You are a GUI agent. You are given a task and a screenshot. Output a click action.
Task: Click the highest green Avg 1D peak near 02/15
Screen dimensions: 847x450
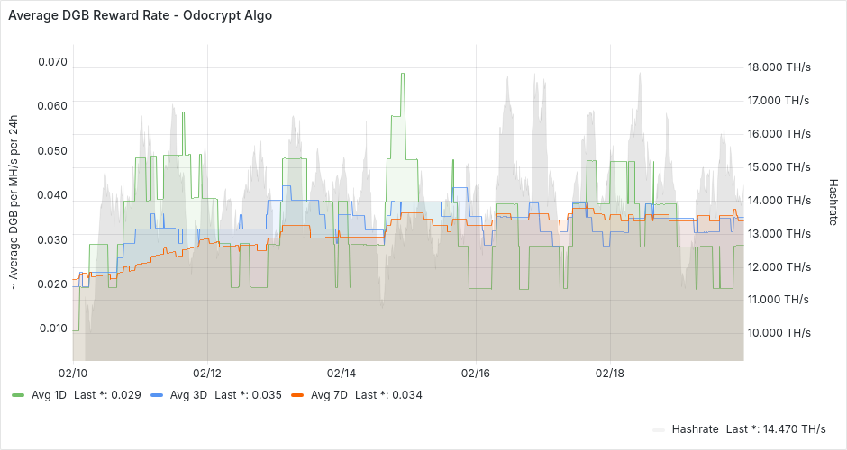(402, 75)
